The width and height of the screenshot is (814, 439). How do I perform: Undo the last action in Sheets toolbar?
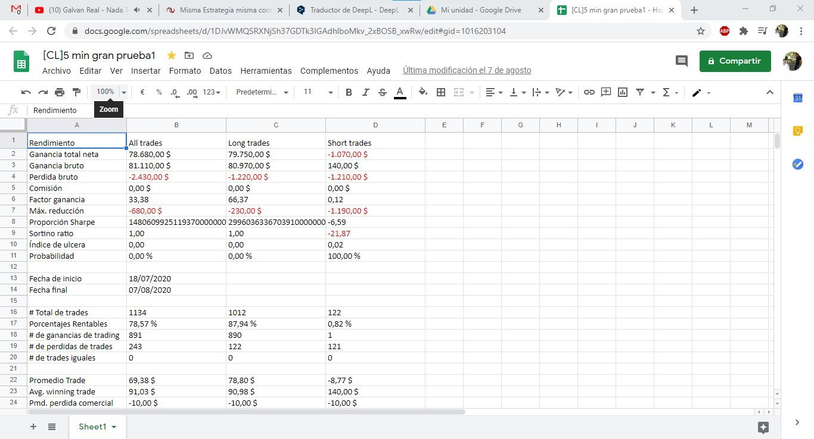pos(26,92)
